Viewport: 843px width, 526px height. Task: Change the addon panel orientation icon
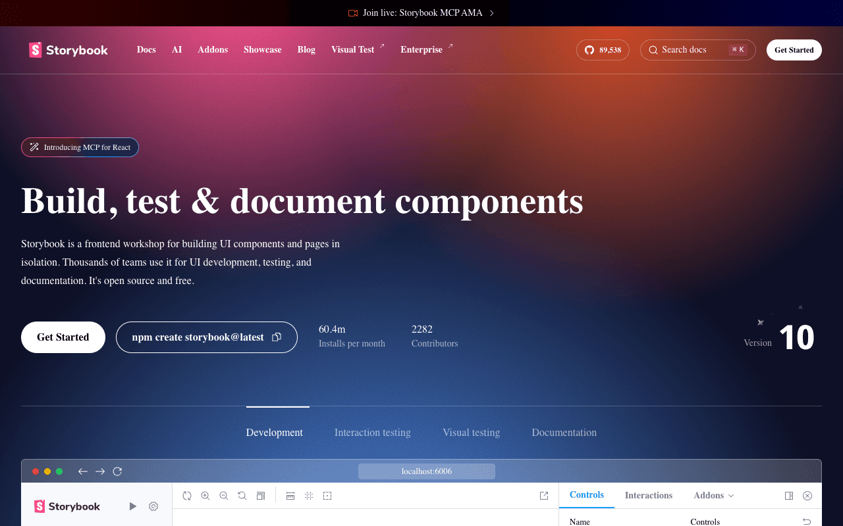(789, 496)
